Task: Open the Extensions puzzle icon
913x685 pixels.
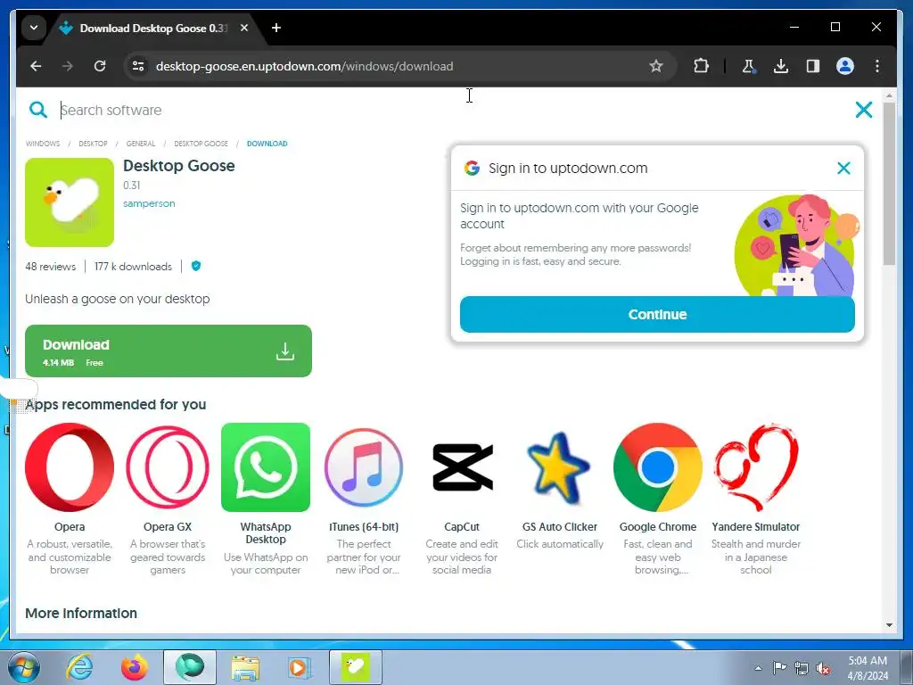Action: [x=701, y=66]
